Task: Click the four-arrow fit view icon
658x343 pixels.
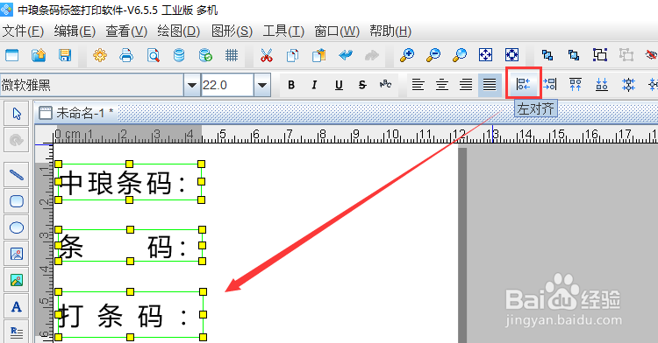Action: (485, 55)
